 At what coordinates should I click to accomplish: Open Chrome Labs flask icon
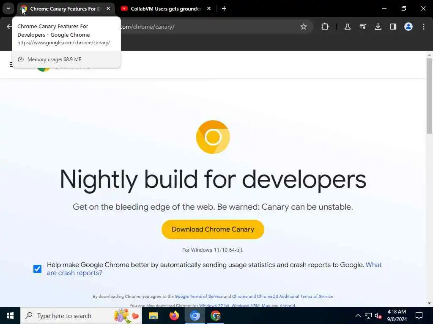click(348, 27)
